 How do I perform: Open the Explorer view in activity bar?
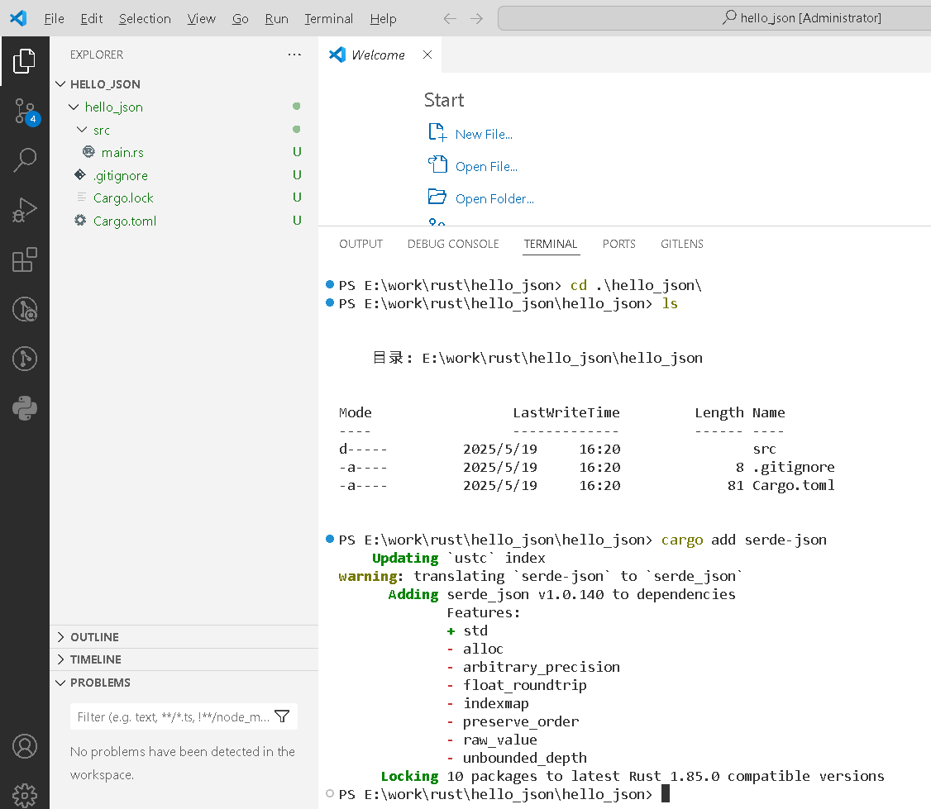pos(25,61)
